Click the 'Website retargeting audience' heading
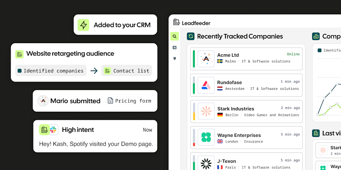Screen dimensions: 341x170 tap(70, 54)
